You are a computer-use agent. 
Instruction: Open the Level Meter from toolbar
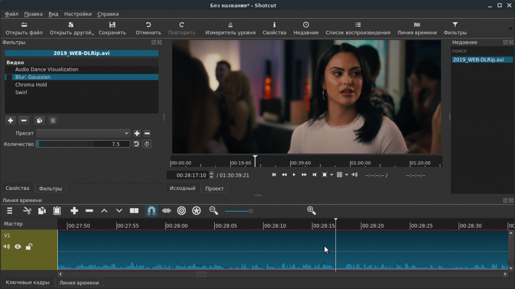point(230,28)
